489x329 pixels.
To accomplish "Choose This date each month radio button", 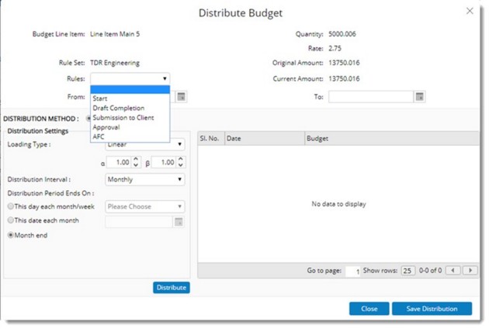I will pyautogui.click(x=11, y=221).
